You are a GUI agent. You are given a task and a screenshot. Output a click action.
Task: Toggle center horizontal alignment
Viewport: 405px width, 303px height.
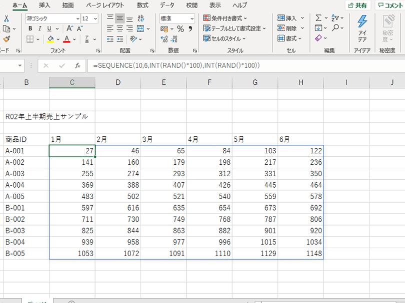[x=120, y=29]
